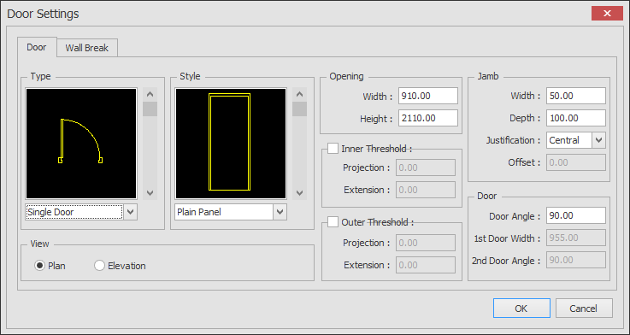Click the door type plan preview thumbnail

(81, 144)
